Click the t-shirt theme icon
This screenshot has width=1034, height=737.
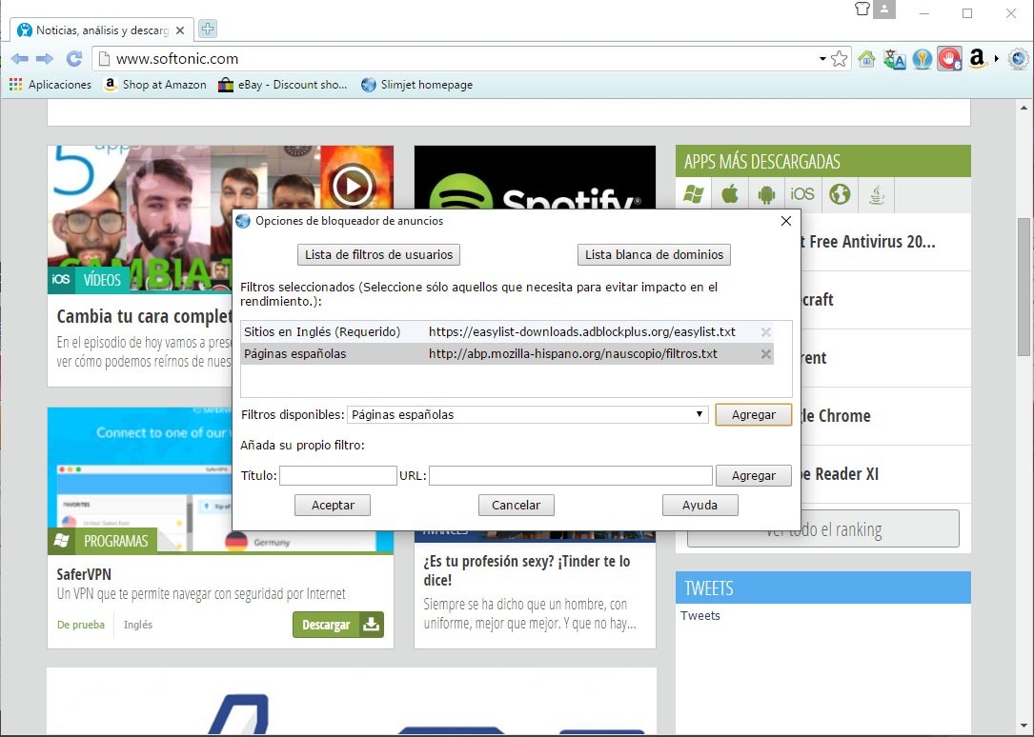tap(862, 10)
